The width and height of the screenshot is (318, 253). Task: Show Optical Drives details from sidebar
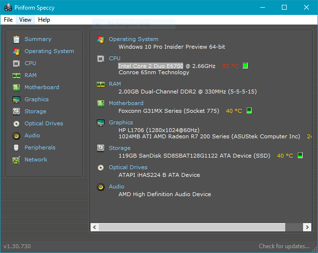coord(44,123)
